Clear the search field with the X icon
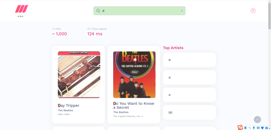Screen dimensions: 271x130 [x=182, y=11]
